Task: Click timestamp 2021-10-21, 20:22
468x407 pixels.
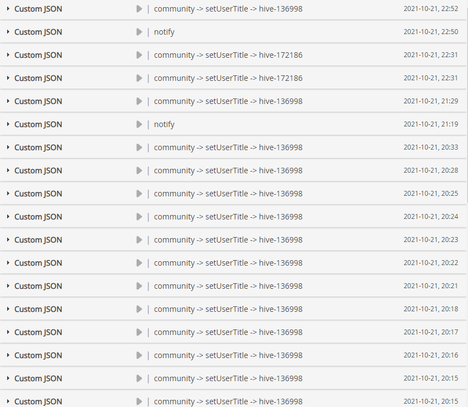Action: [431, 263]
